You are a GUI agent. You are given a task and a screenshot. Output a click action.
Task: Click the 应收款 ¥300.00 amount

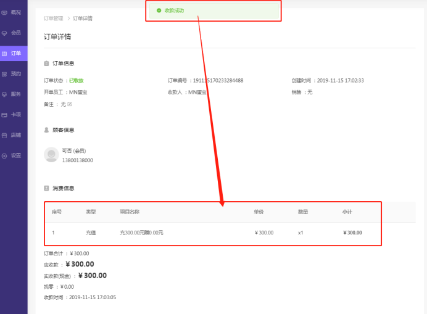(80, 264)
